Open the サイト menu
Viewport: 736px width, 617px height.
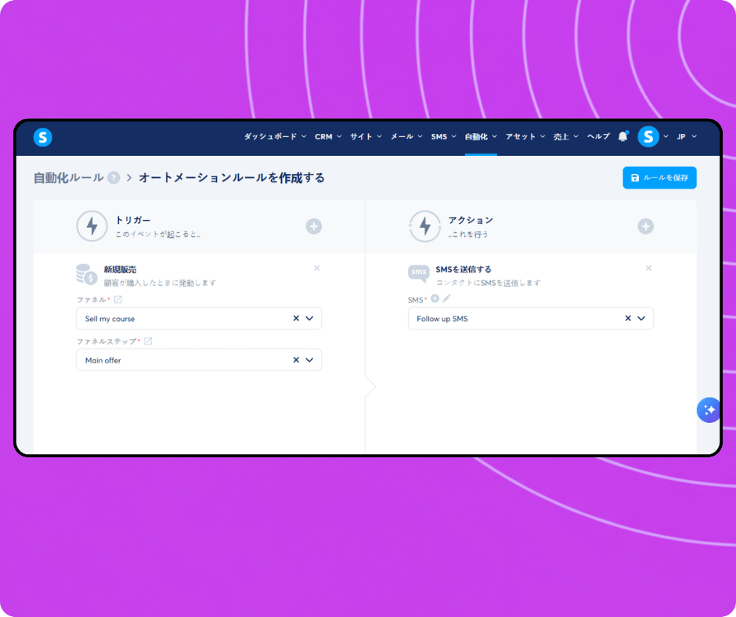(x=366, y=137)
